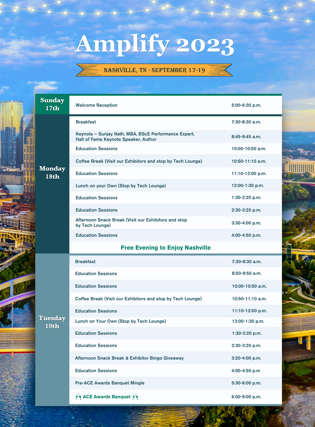Click Afternoon Snack Break & Exhibitor Bingo Giveaway

(129, 358)
